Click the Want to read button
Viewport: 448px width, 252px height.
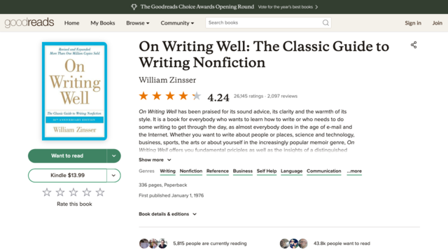click(67, 156)
